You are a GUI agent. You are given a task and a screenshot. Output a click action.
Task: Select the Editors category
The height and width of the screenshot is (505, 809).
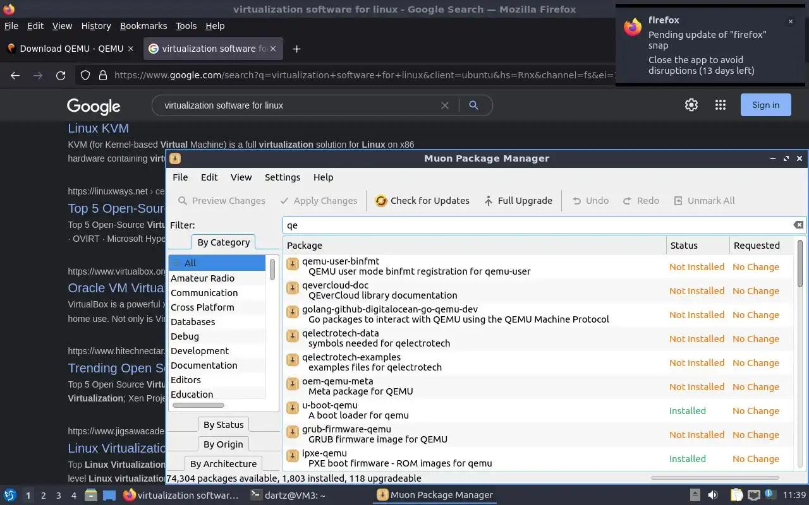pyautogui.click(x=217, y=380)
